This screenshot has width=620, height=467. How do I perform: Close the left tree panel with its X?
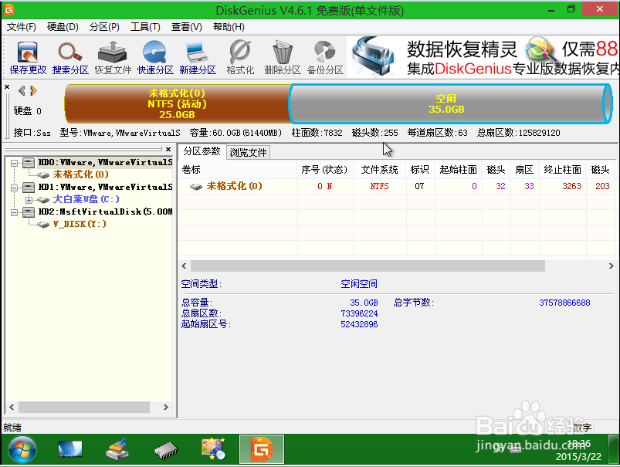tap(168, 149)
